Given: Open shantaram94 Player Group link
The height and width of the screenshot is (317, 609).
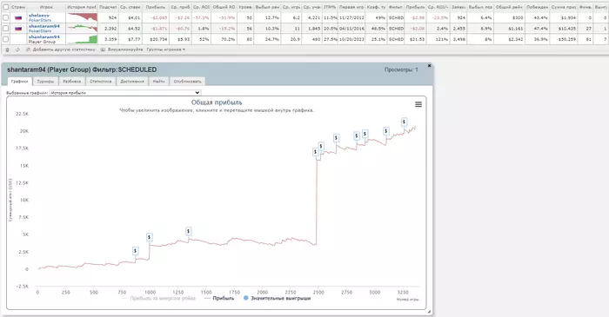Looking at the screenshot, I should pos(44,36).
